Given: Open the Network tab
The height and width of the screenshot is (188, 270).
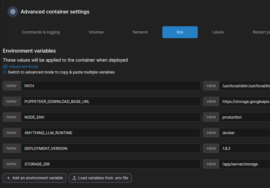Looking at the screenshot, I should point(140,32).
